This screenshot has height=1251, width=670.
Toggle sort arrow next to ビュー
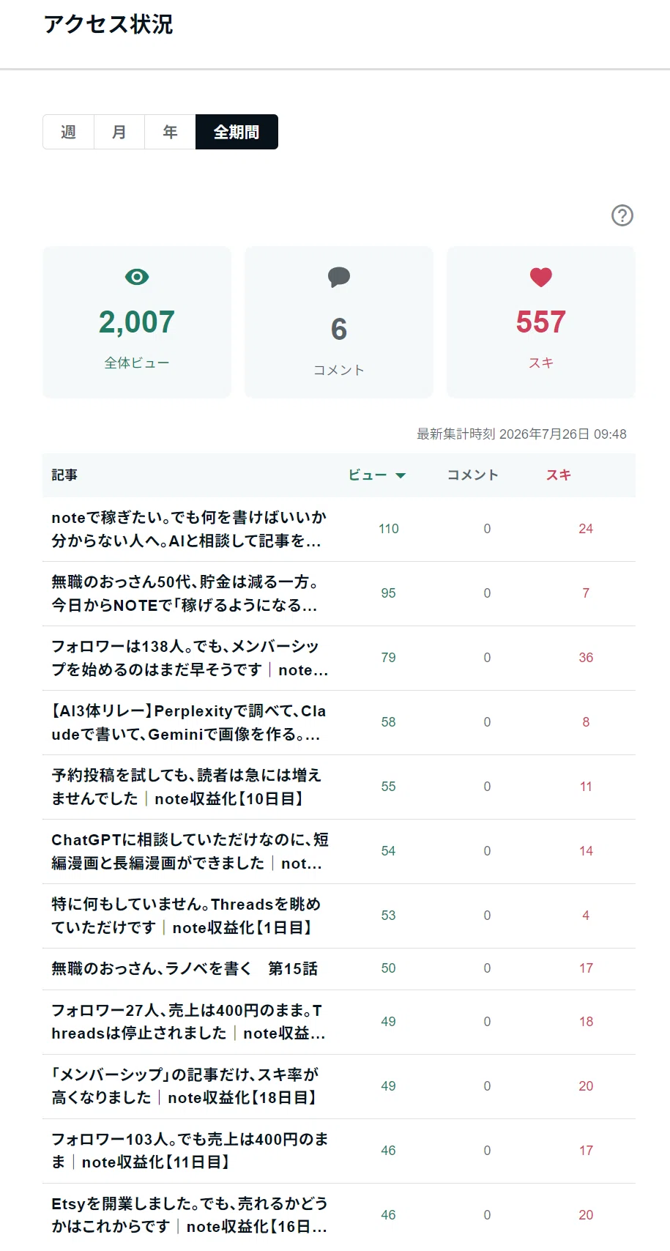click(x=401, y=475)
